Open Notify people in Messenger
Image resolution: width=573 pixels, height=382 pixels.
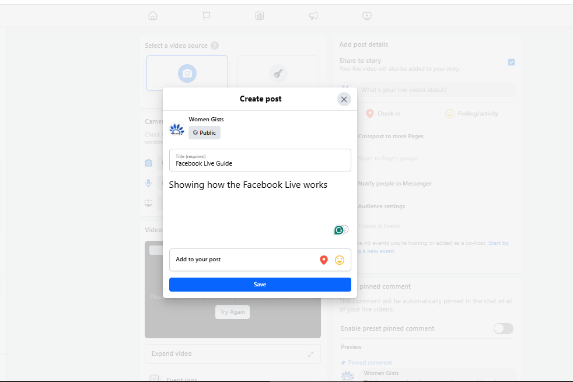pyautogui.click(x=394, y=183)
